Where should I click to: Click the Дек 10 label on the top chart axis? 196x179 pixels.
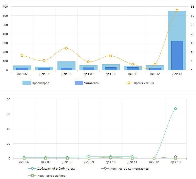pos(110,74)
